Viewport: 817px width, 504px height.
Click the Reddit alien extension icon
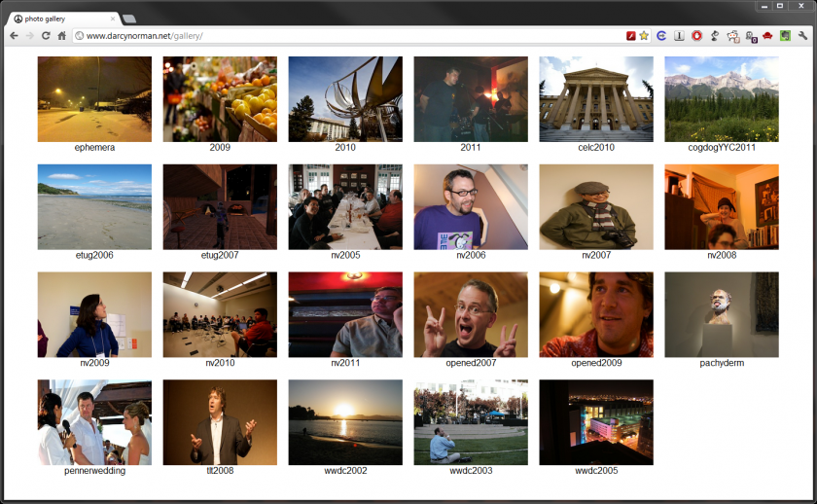click(732, 36)
